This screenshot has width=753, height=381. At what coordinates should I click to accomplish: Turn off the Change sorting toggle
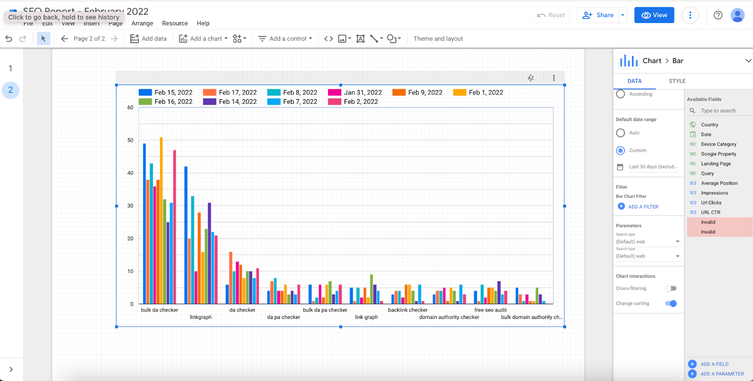671,303
